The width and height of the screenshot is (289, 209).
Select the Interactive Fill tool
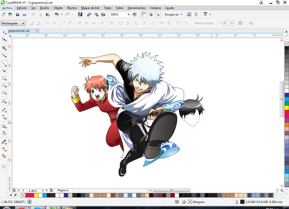pos(4,149)
